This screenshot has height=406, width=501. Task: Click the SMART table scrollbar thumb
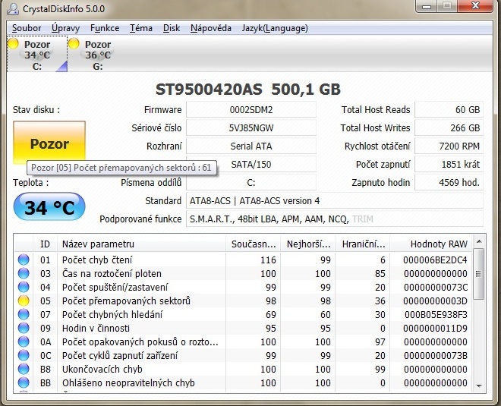[479, 274]
